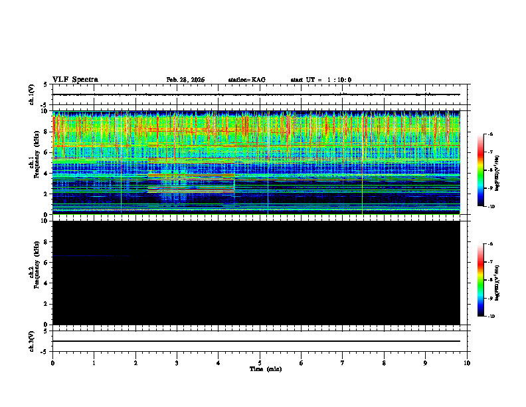Click the ch.2 frequency axis "4" tick label
This screenshot has width=526, height=407.
pos(46,283)
